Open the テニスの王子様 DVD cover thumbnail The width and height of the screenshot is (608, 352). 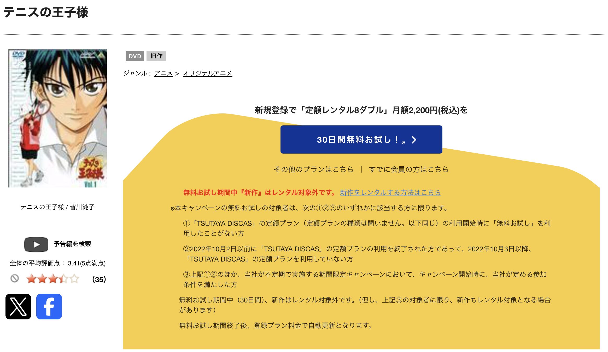pyautogui.click(x=57, y=118)
